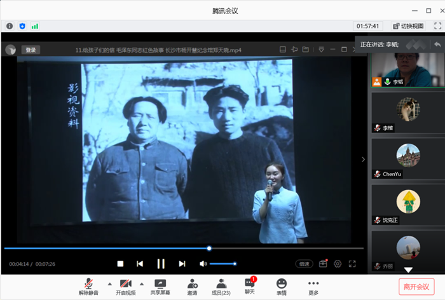Skip to next video track
Viewport: 445px width, 300px height.
click(x=182, y=263)
